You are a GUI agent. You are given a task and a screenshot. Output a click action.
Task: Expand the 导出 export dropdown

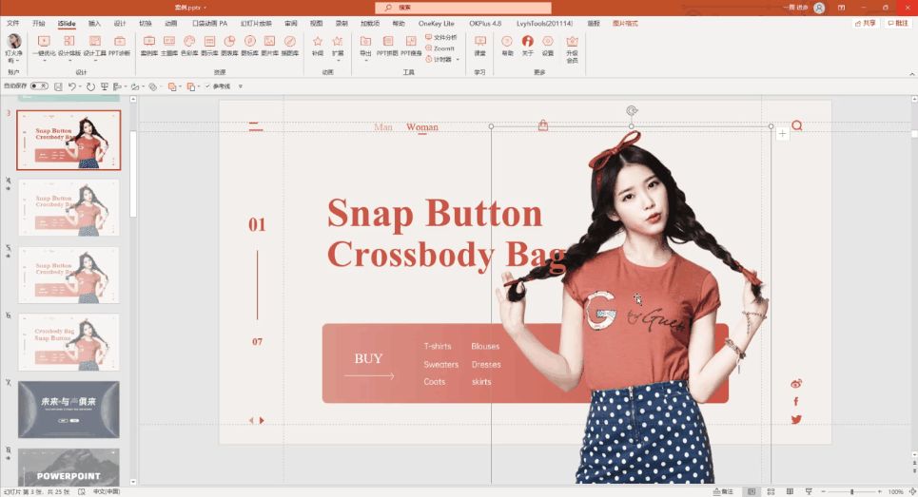coord(366,60)
